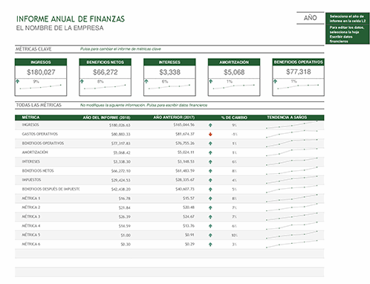Screen dimensions: 370x284
Task: Click the trend sparkline in the IMPUESTOS row
Action: pyautogui.click(x=292, y=180)
